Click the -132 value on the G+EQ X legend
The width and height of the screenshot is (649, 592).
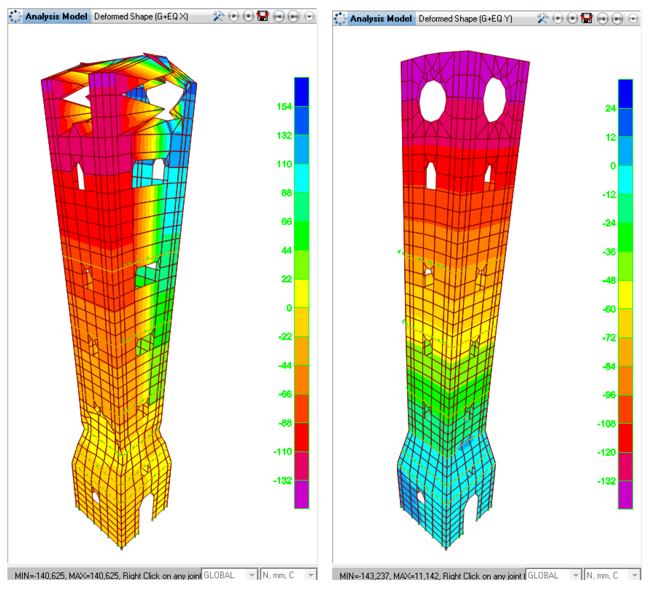coord(283,480)
